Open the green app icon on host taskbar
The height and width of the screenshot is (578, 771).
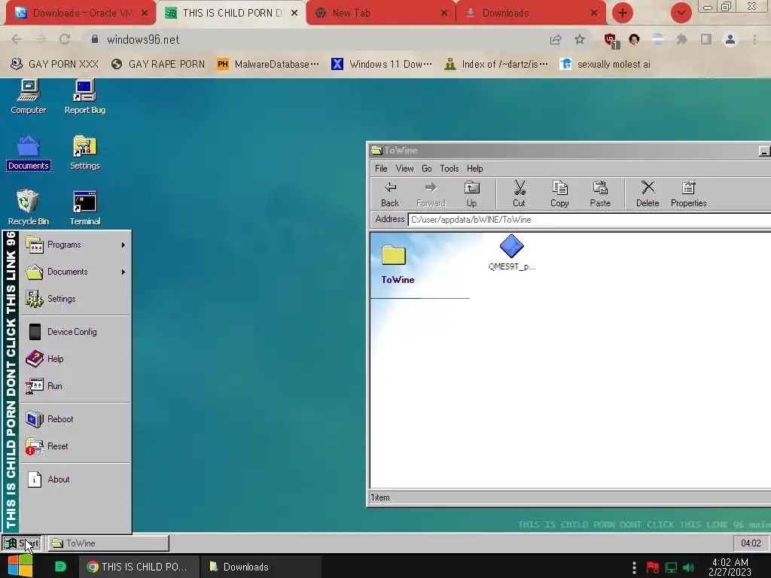pos(60,567)
